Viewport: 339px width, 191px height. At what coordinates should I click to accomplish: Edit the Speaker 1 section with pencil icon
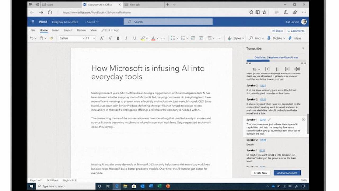(x=269, y=120)
